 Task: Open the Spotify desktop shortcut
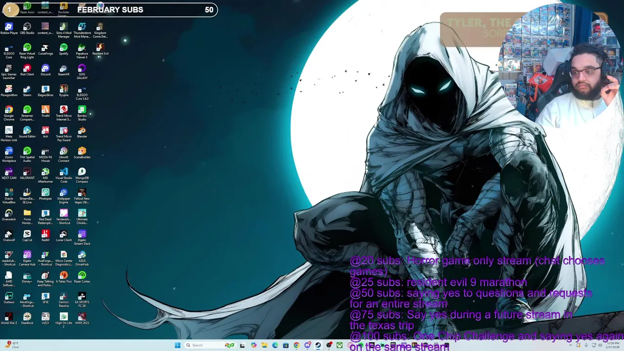63,49
